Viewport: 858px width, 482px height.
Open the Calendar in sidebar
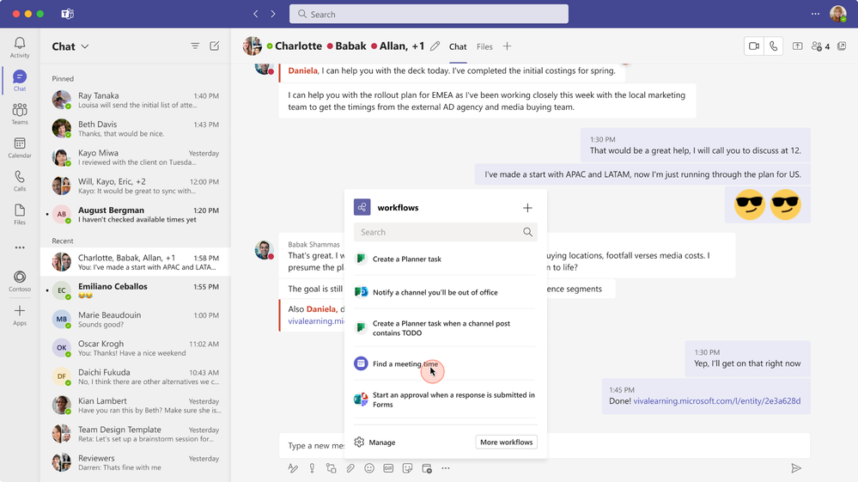point(20,147)
